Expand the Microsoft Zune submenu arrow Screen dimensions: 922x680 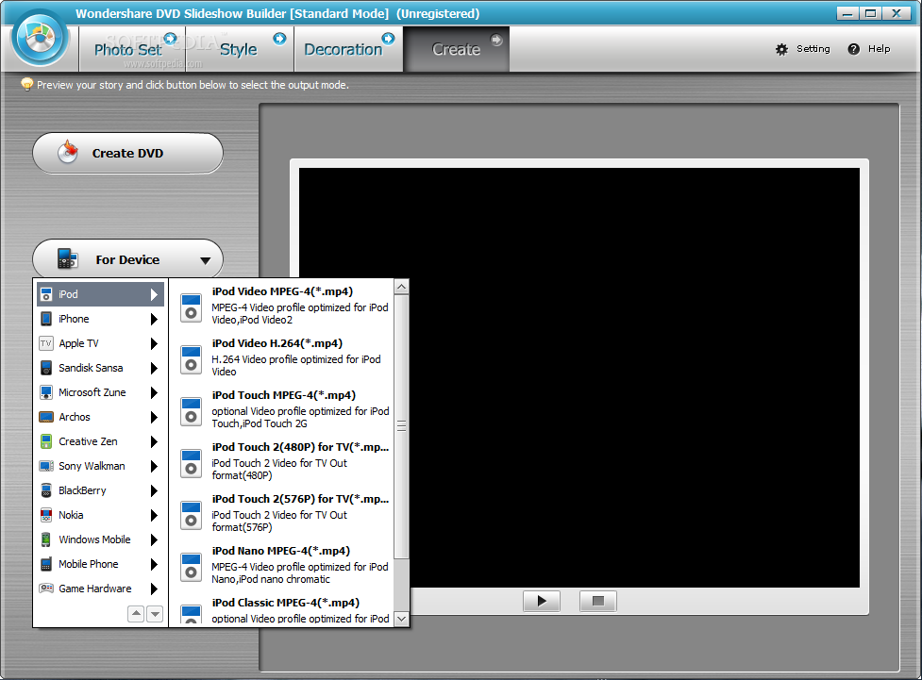coord(154,392)
